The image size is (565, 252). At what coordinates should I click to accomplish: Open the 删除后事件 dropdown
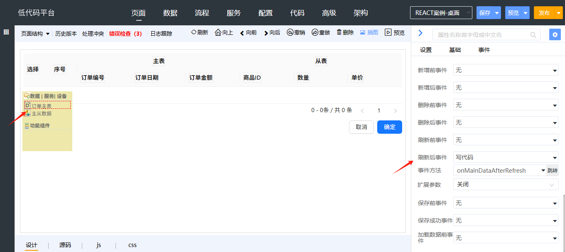pyautogui.click(x=506, y=123)
